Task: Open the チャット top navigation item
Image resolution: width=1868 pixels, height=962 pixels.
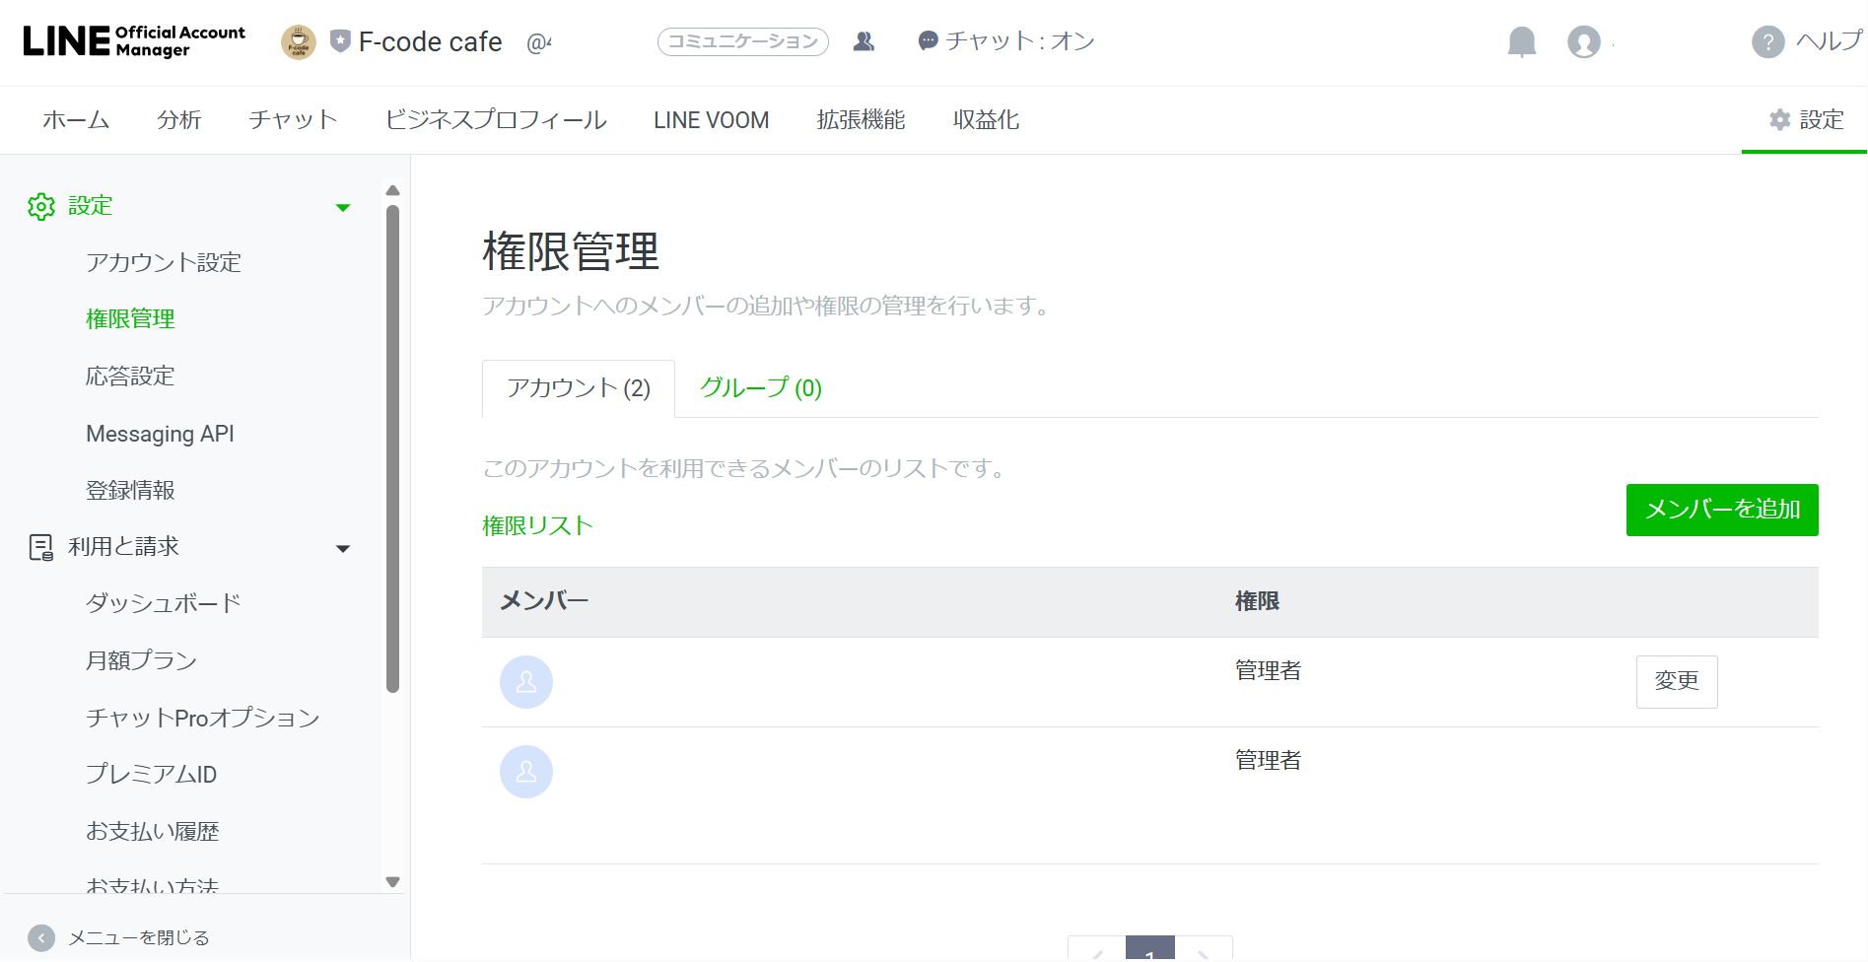Action: (x=293, y=120)
